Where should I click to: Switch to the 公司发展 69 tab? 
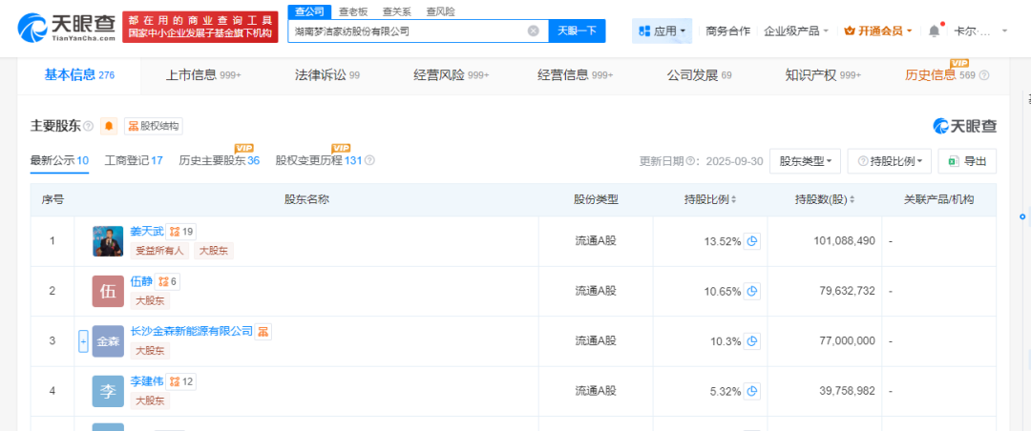699,75
